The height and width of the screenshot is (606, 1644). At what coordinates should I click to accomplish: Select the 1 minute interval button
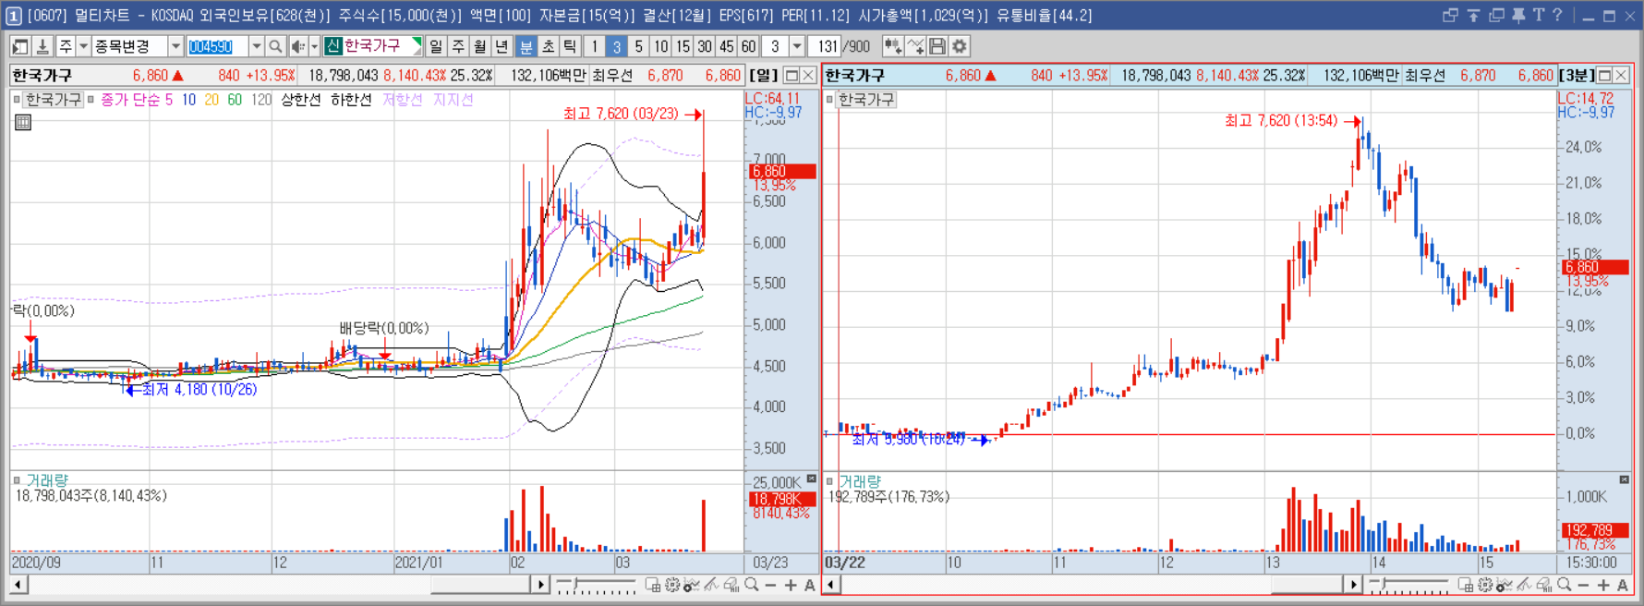(x=595, y=46)
